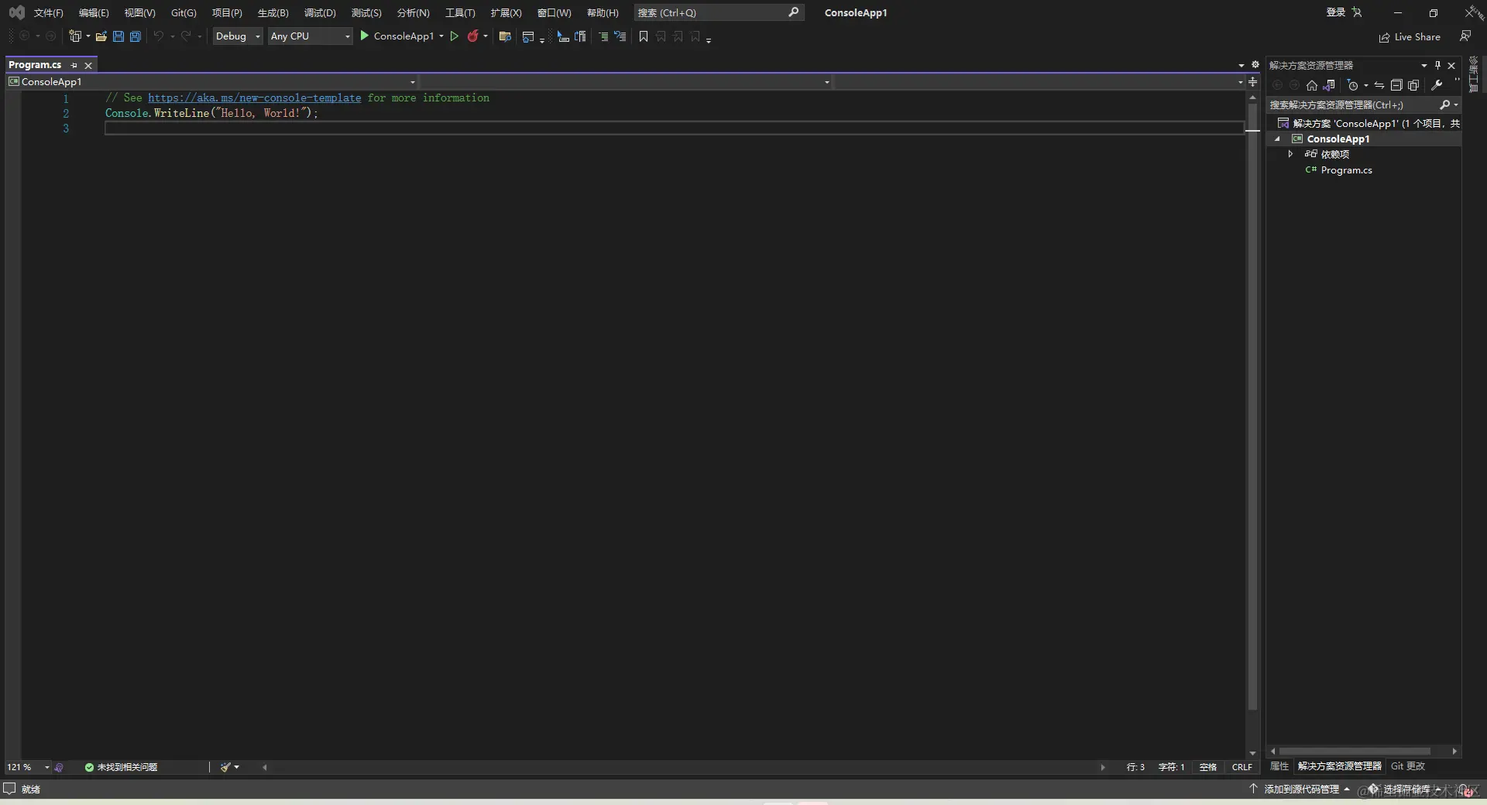This screenshot has height=805, width=1487.
Task: Click 添加到源代码管理 in the status bar
Action: 1301,789
